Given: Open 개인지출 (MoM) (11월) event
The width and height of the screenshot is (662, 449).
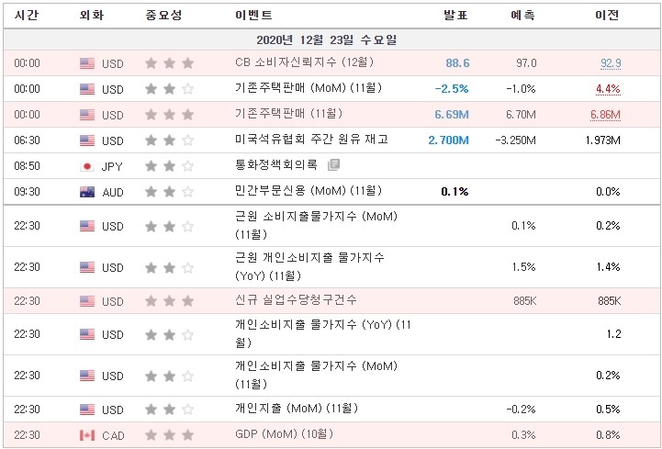Looking at the screenshot, I should (297, 409).
